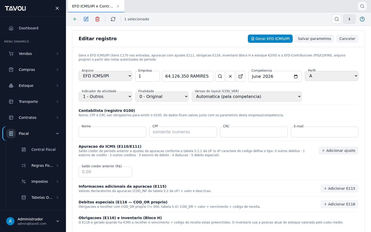Open the Versao do layout dropdown

[247, 97]
